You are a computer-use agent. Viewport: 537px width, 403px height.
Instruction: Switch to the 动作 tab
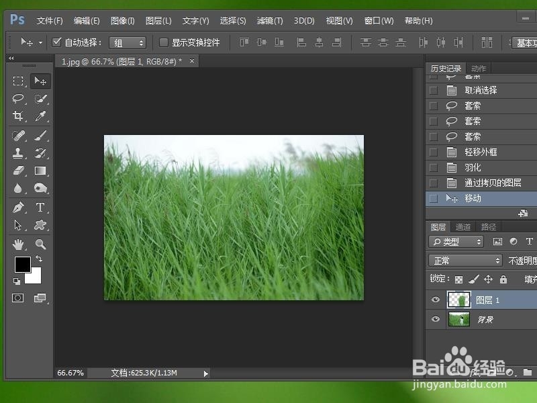[479, 69]
